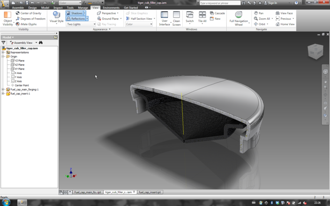The height and width of the screenshot is (206, 330).
Task: Open the color dropdown in the title bar
Action: click(x=70, y=3)
